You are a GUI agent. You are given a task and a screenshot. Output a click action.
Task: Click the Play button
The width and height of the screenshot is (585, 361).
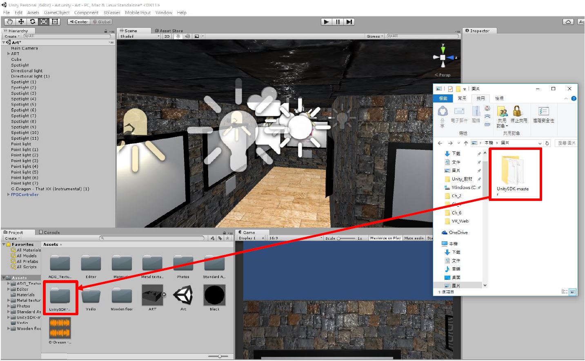326,22
